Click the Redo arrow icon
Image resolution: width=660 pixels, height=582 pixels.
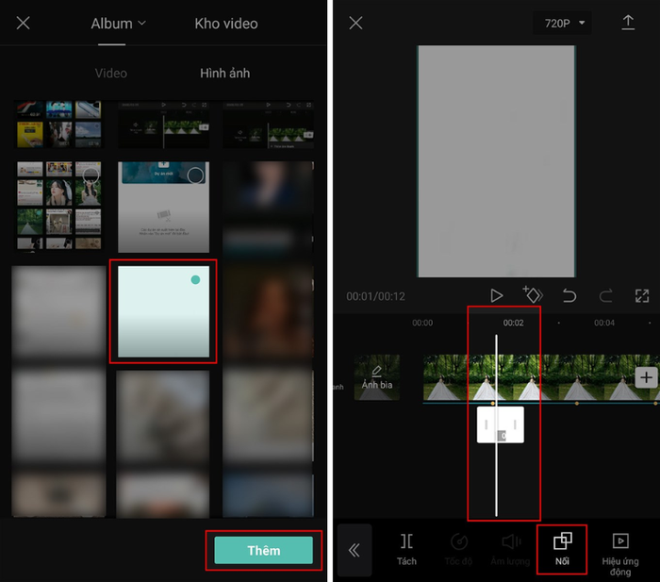[x=606, y=295]
